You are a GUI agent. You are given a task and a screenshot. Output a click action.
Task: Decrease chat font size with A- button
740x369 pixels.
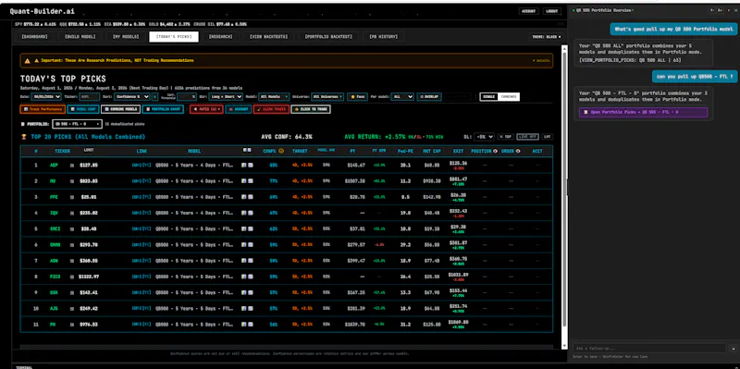[711, 10]
